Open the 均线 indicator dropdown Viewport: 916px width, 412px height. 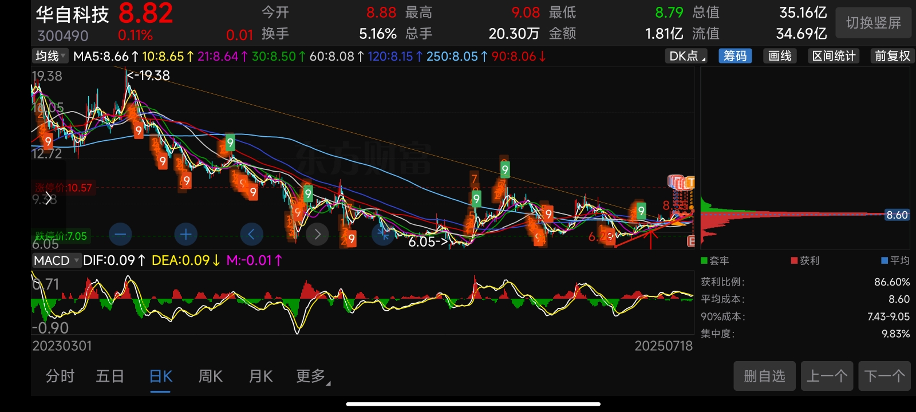[x=50, y=56]
